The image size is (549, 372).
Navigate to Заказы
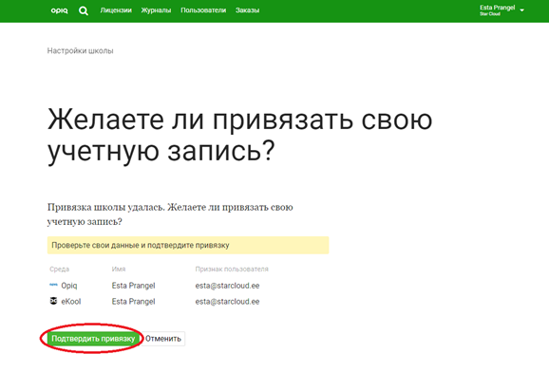(247, 10)
